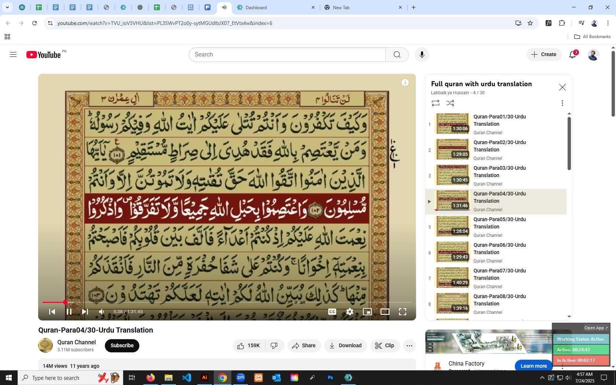Open the Windows Start menu
This screenshot has width=616, height=385.
(x=9, y=378)
